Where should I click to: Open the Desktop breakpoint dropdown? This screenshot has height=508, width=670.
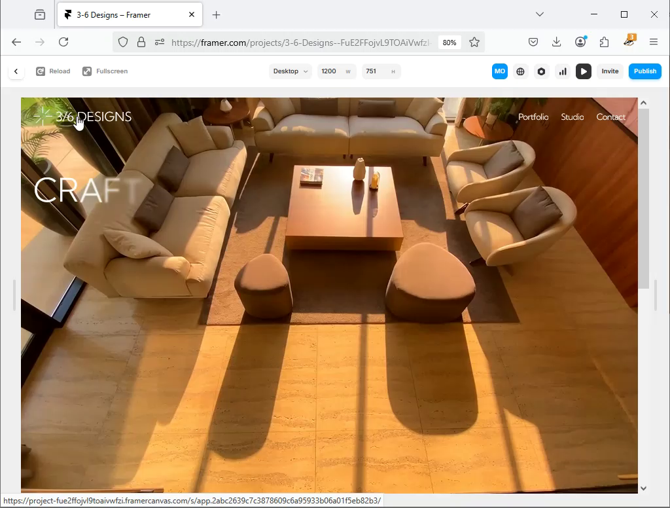tap(290, 71)
